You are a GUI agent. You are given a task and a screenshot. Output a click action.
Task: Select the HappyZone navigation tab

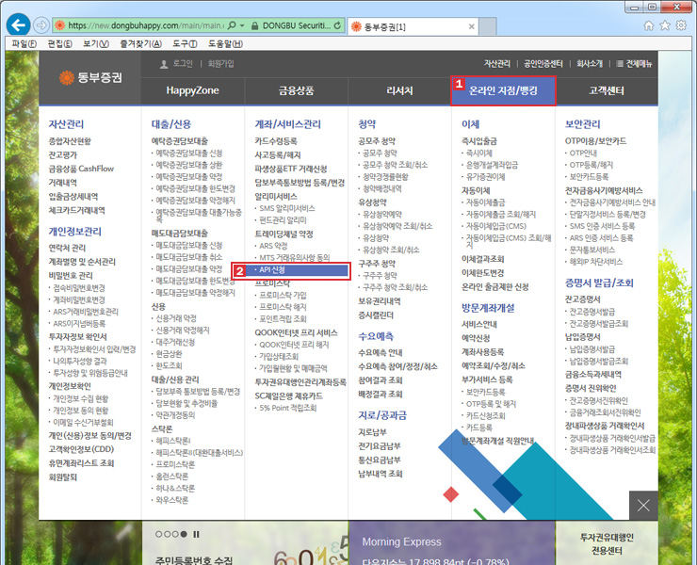(192, 90)
